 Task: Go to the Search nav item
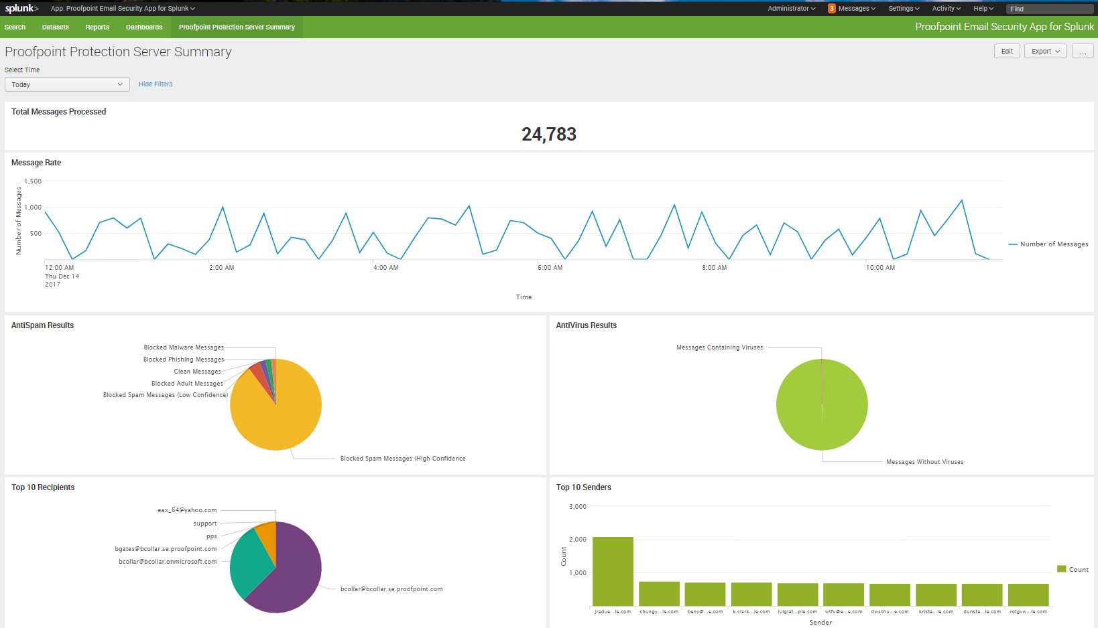point(15,27)
